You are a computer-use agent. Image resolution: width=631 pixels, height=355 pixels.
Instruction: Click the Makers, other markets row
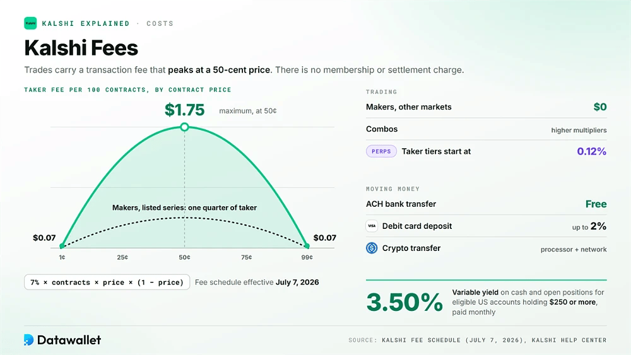point(486,107)
